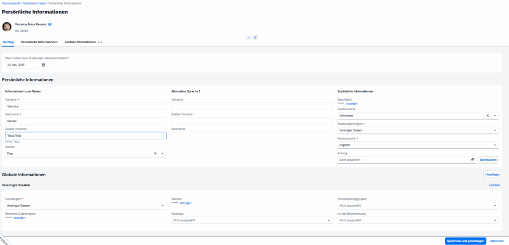Click Persönliche Daten in the breadcrumb
The height and width of the screenshot is (245, 509).
tap(34, 3)
